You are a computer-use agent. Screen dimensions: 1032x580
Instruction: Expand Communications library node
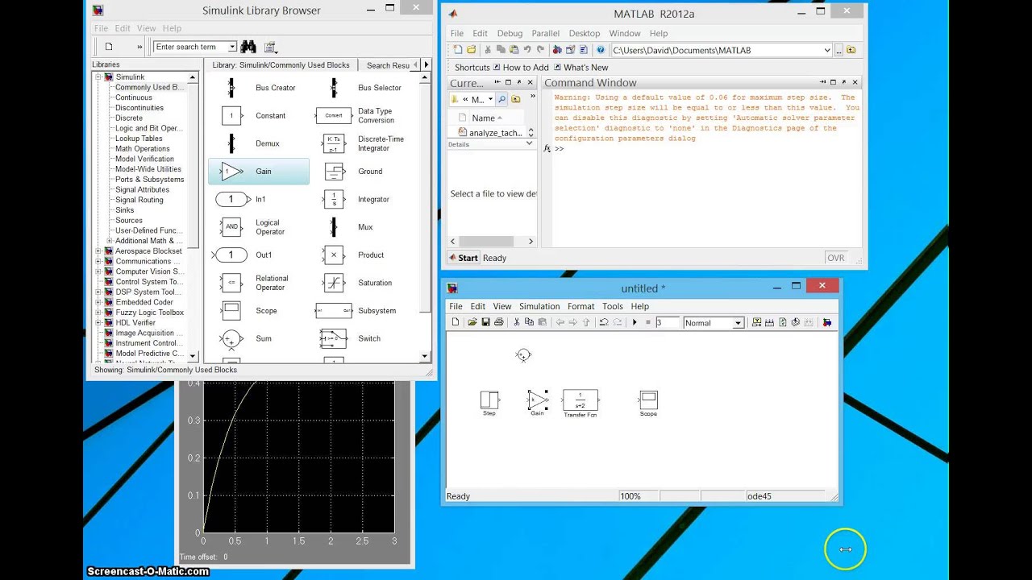[98, 262]
